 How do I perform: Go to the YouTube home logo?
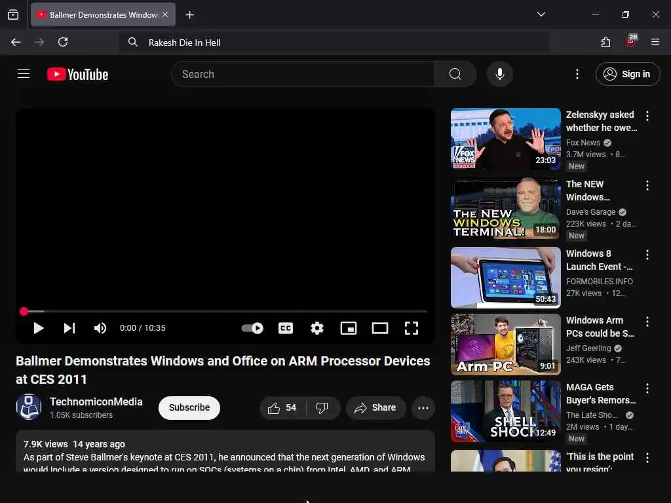pyautogui.click(x=77, y=75)
